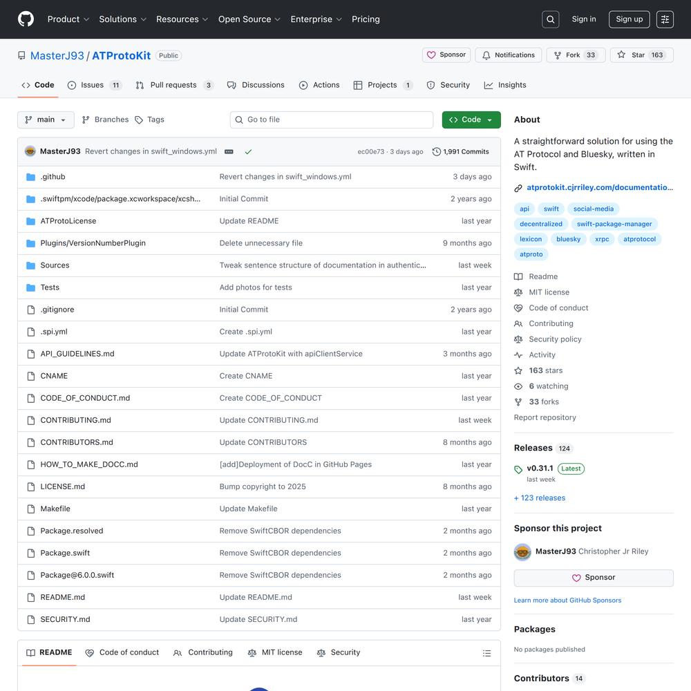Expand the Product menu
691x691 pixels.
click(68, 19)
